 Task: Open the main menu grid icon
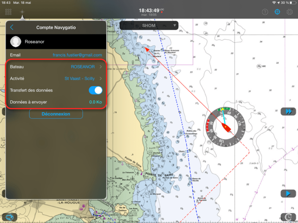pyautogui.click(x=8, y=12)
